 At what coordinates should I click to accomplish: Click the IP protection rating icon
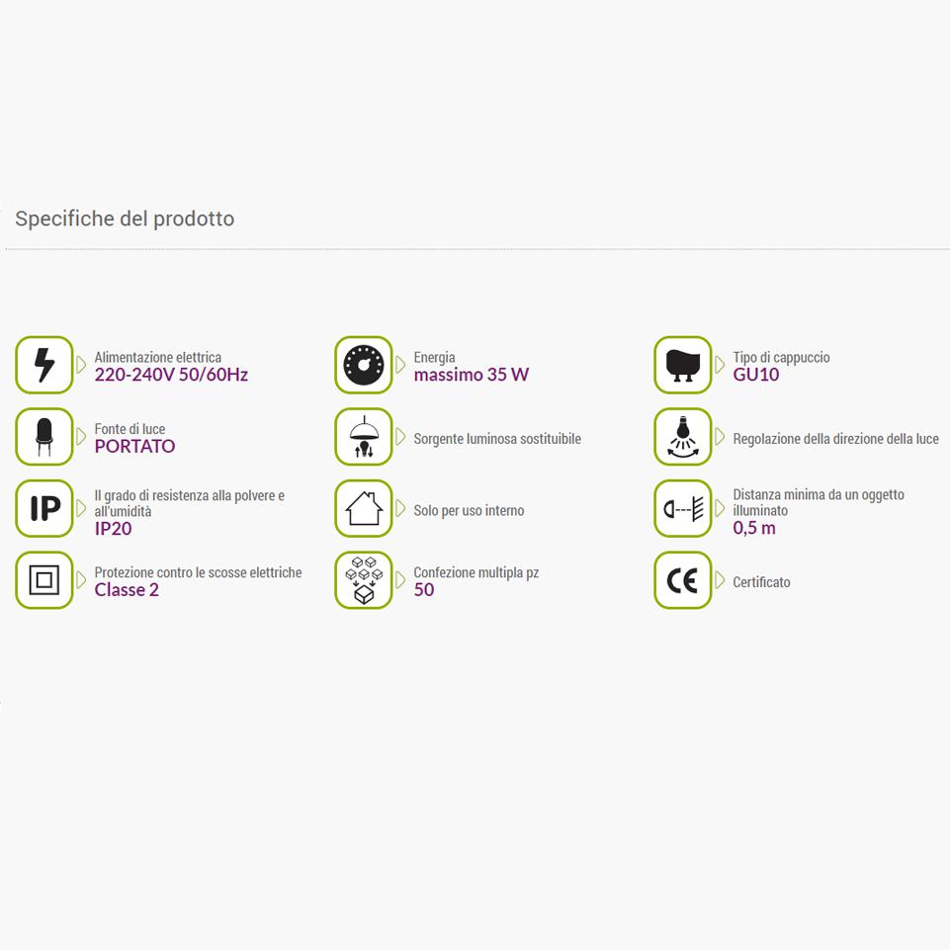(x=44, y=508)
